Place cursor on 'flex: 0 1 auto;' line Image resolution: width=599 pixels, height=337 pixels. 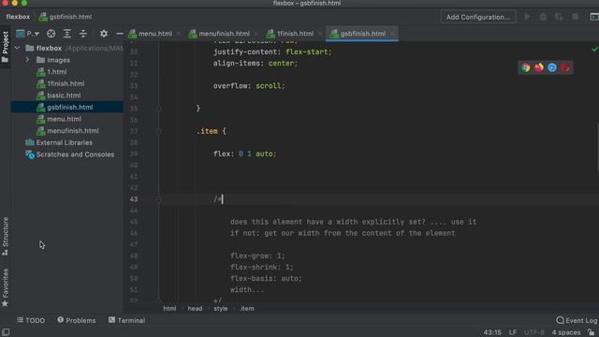(x=244, y=154)
